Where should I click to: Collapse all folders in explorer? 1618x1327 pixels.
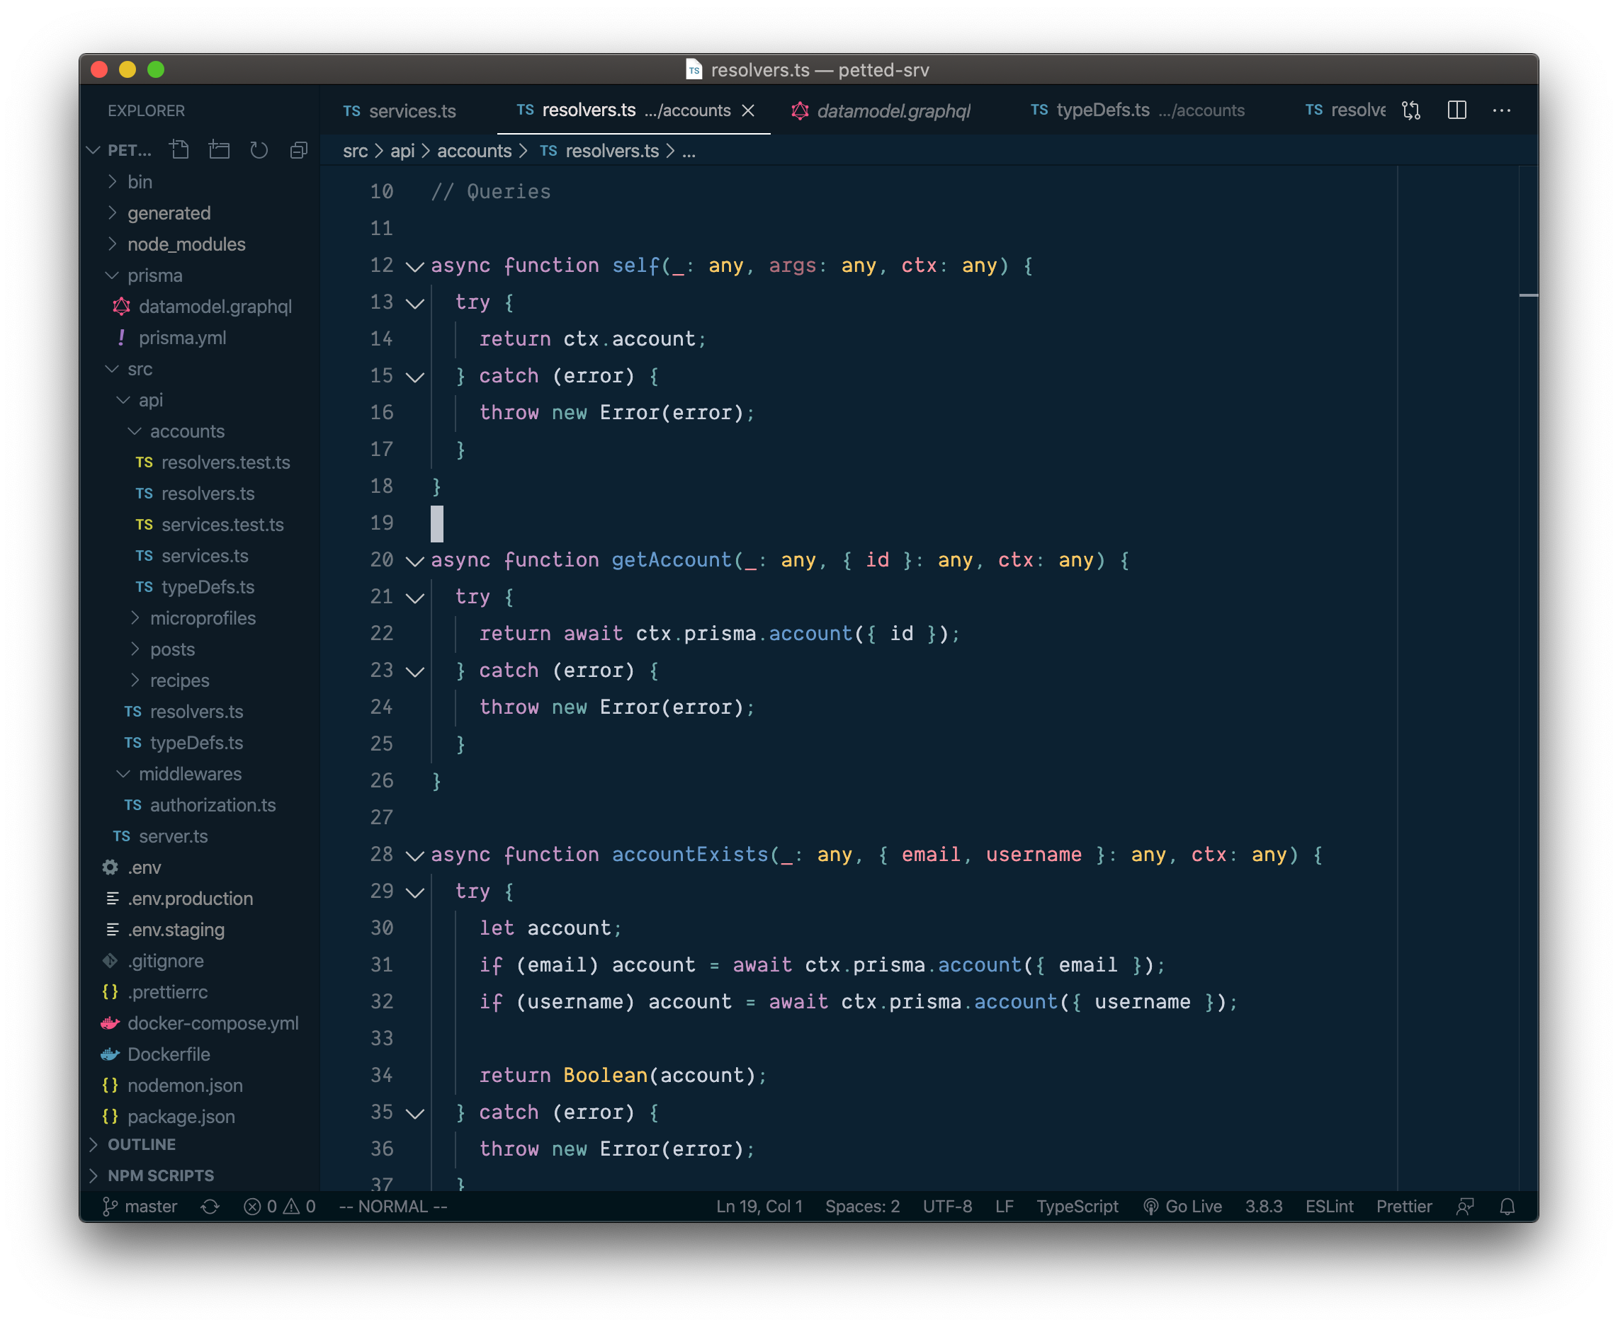tap(299, 150)
